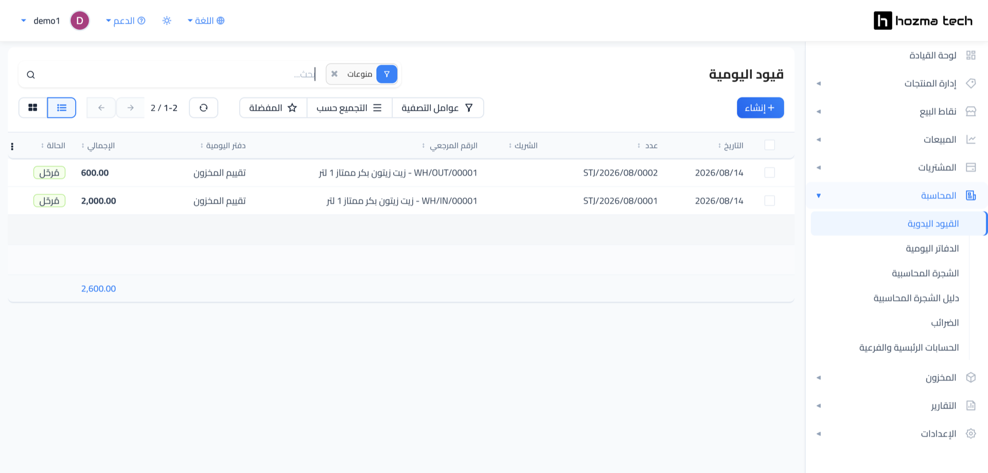Click the inventory cube icon
Image resolution: width=988 pixels, height=473 pixels.
point(971,377)
